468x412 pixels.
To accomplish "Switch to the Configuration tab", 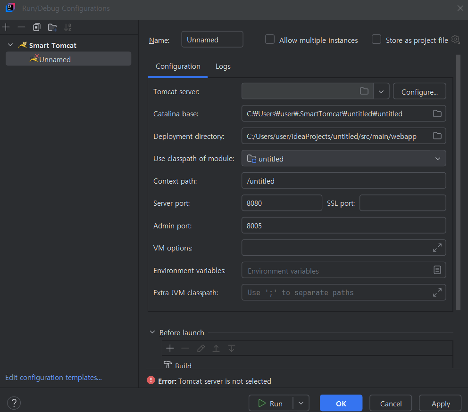I will coord(178,66).
